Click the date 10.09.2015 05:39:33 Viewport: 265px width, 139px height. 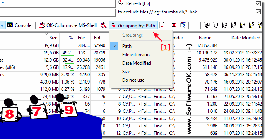click(243, 126)
